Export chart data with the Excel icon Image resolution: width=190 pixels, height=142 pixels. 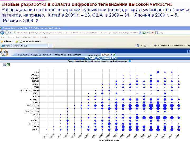click(8, 65)
